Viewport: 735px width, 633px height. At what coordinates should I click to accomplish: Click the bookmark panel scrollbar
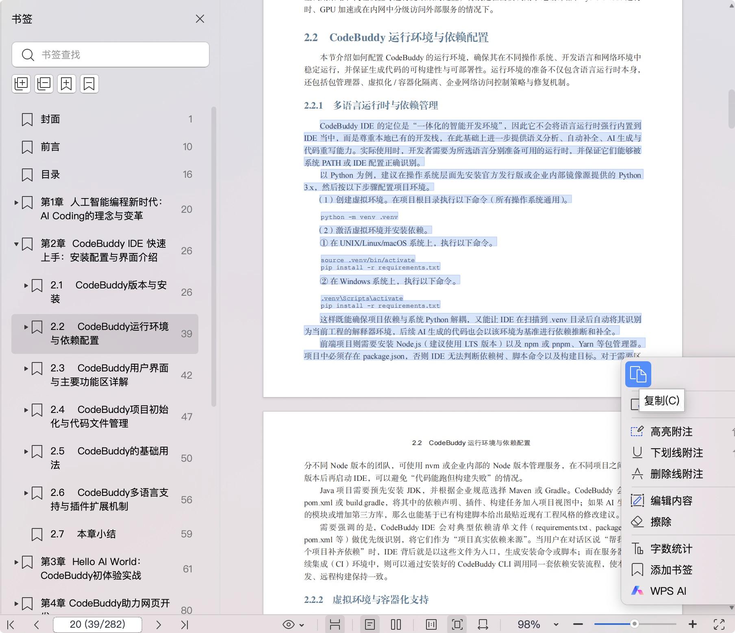pos(214,256)
